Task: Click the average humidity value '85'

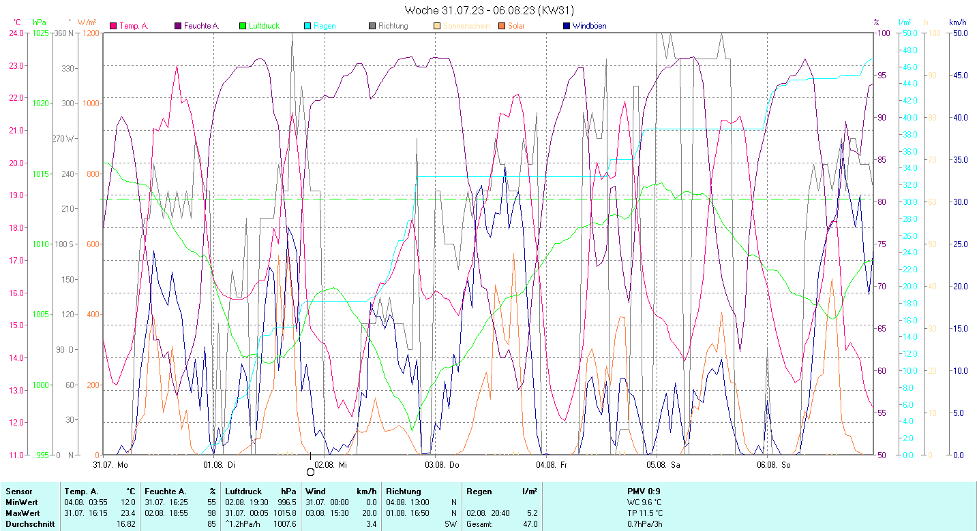Action: pos(212,524)
